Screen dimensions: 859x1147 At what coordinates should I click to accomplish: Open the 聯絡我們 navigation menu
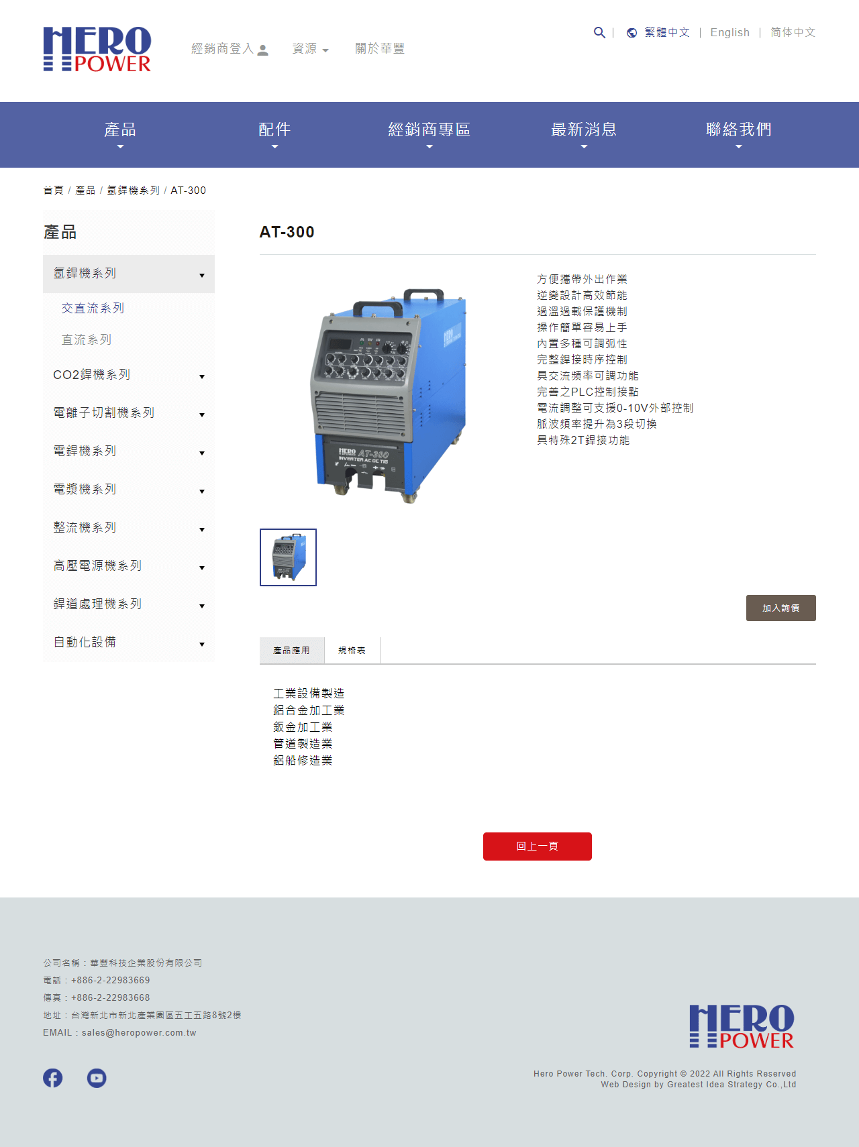739,134
